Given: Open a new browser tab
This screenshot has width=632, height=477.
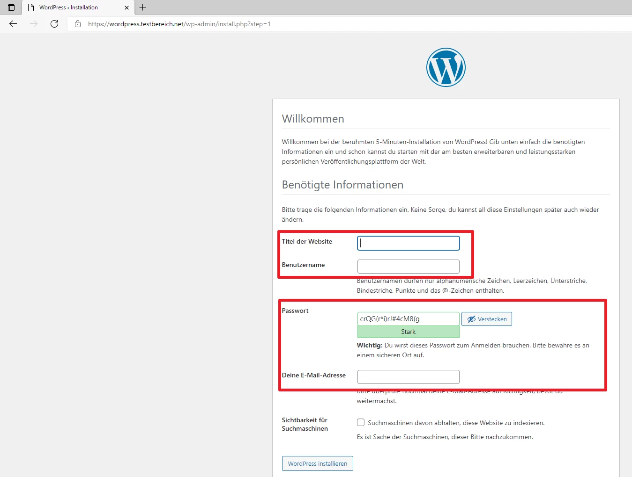Looking at the screenshot, I should [143, 7].
